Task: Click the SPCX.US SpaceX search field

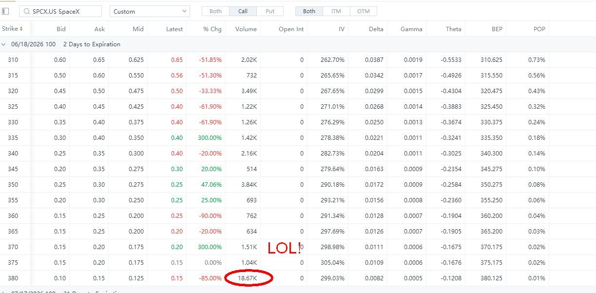Action: tap(60, 11)
